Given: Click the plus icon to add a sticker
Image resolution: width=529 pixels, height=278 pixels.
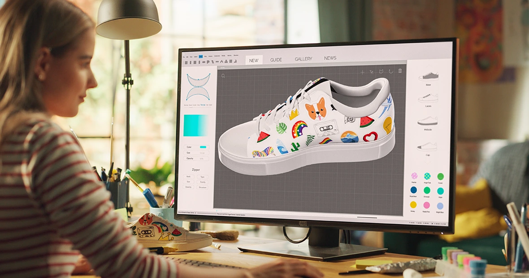Looking at the screenshot, I should click(x=362, y=72).
